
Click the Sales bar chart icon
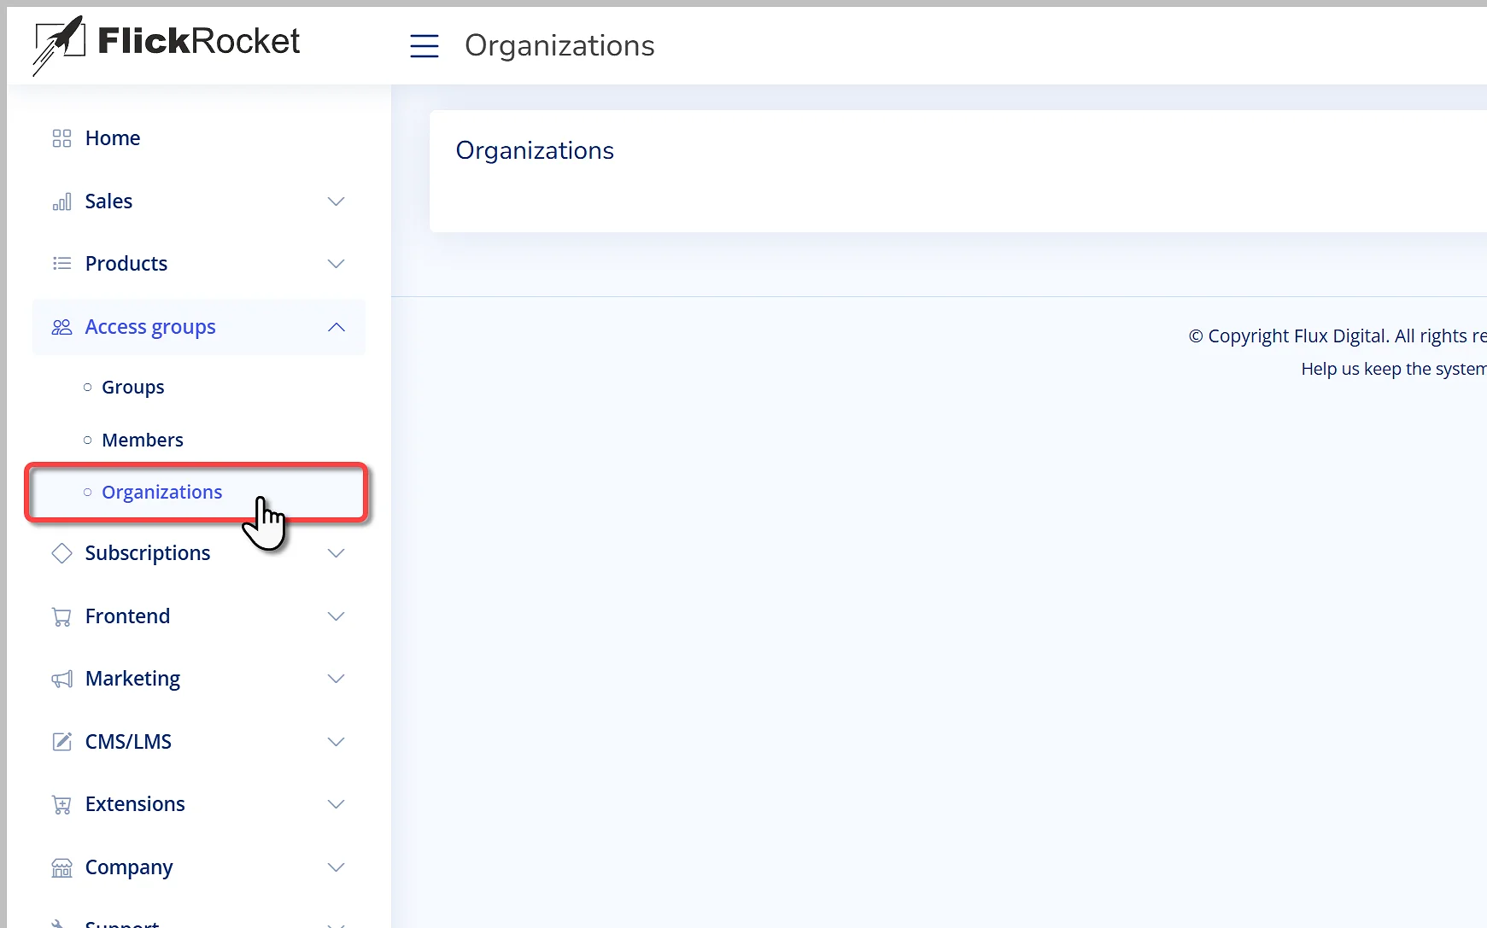point(61,201)
